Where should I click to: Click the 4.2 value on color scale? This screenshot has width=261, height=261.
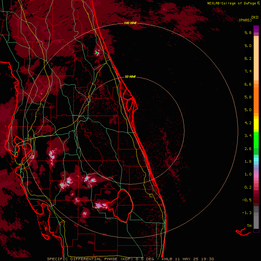[248, 123]
